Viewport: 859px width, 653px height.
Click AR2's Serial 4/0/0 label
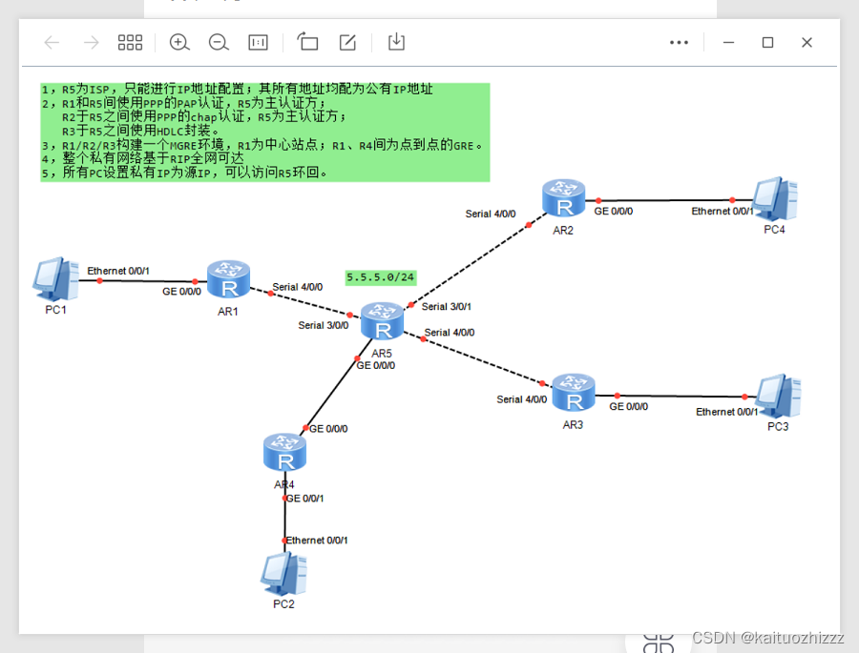pos(491,214)
